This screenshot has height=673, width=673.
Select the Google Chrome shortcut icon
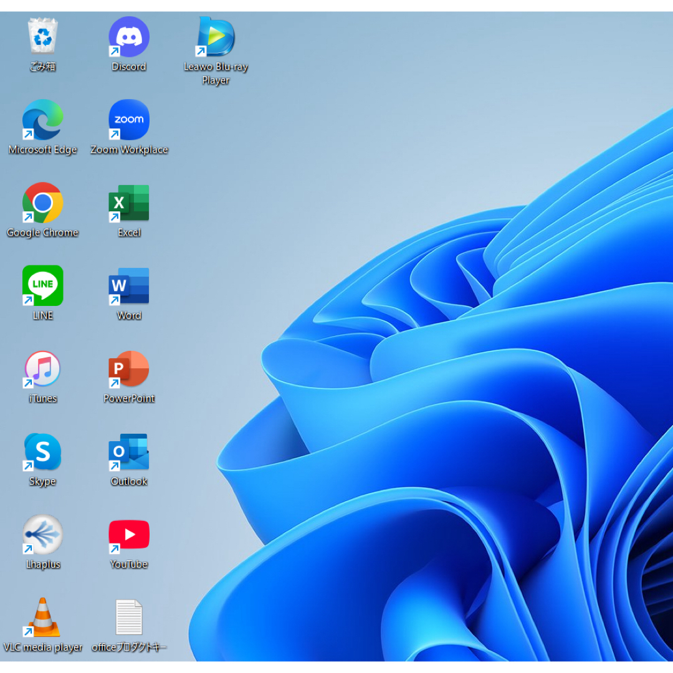coord(42,203)
